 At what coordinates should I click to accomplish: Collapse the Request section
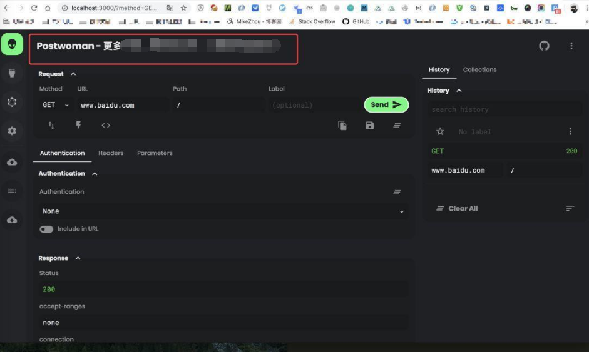(x=73, y=74)
